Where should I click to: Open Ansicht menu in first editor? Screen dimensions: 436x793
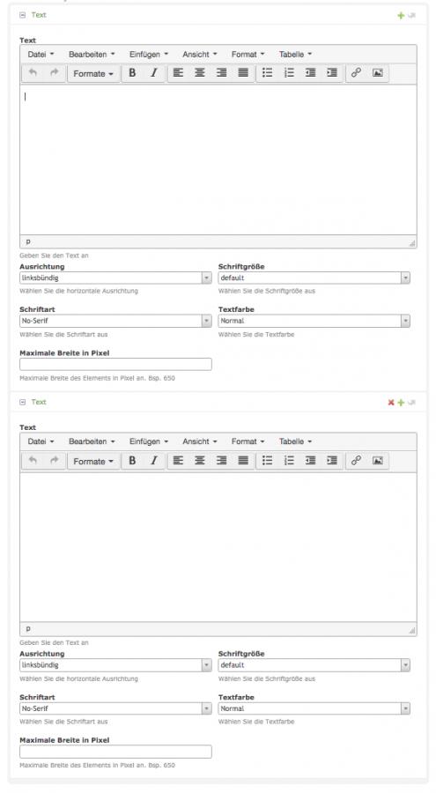200,54
